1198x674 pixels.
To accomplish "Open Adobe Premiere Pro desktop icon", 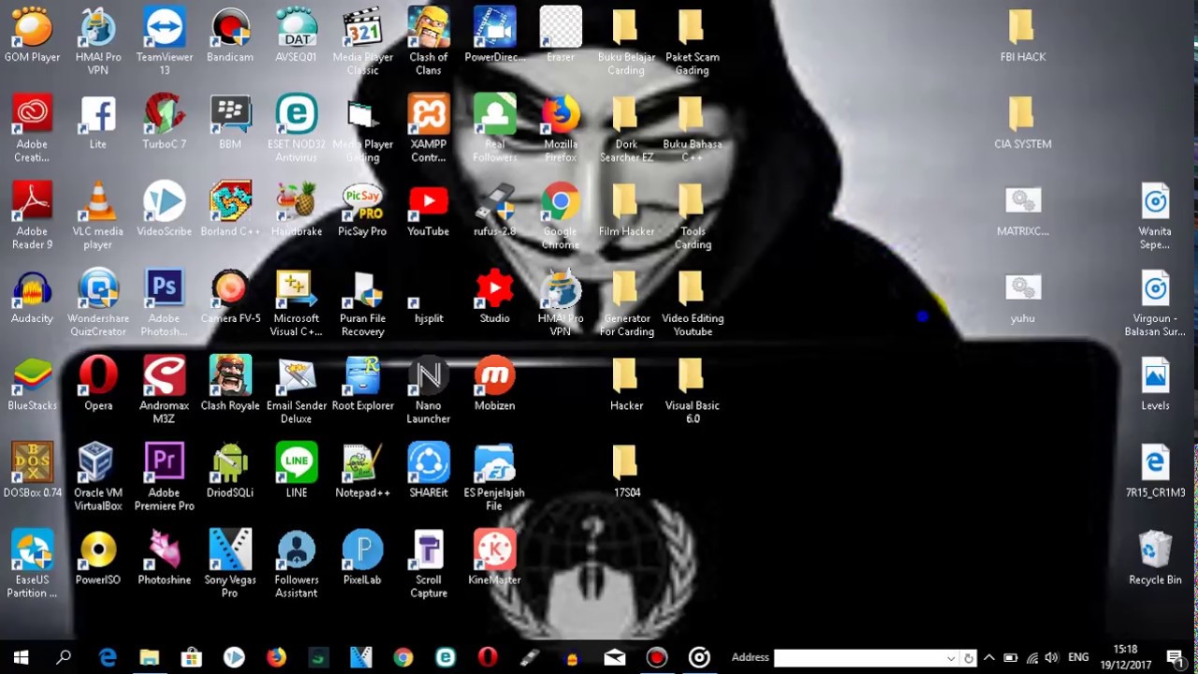I will [x=165, y=476].
